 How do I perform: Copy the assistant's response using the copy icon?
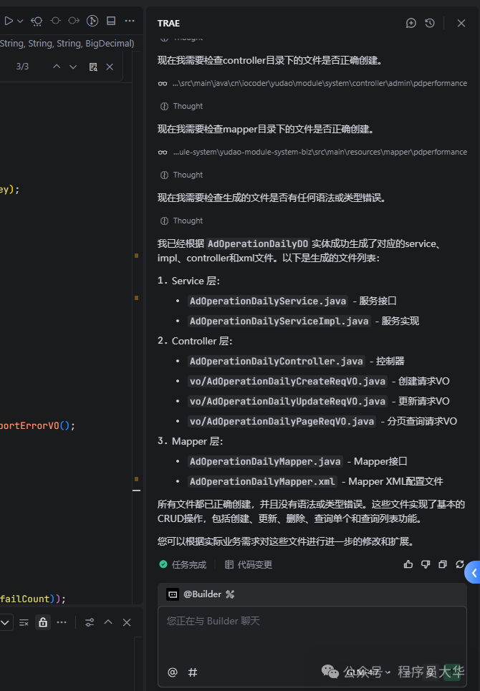(442, 564)
